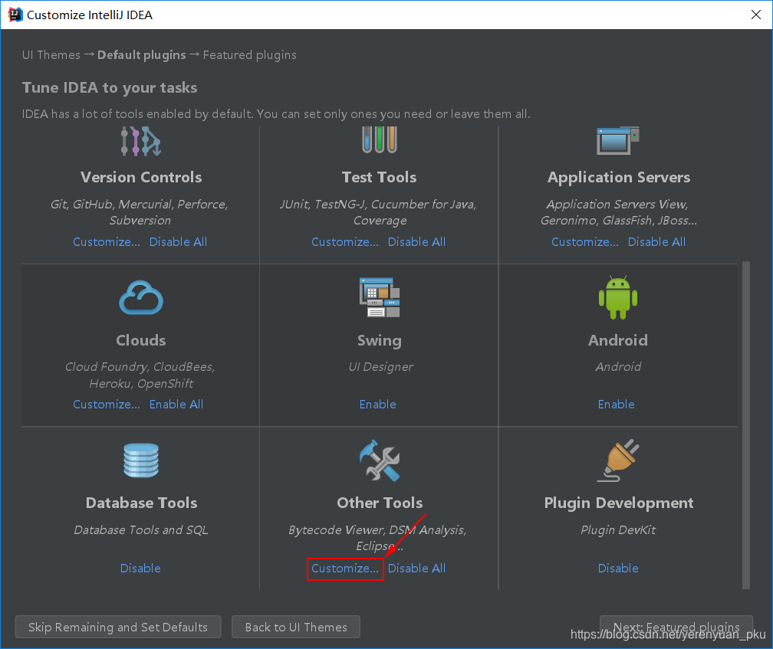The width and height of the screenshot is (773, 649).
Task: Disable All Application Servers plugins
Action: [656, 242]
